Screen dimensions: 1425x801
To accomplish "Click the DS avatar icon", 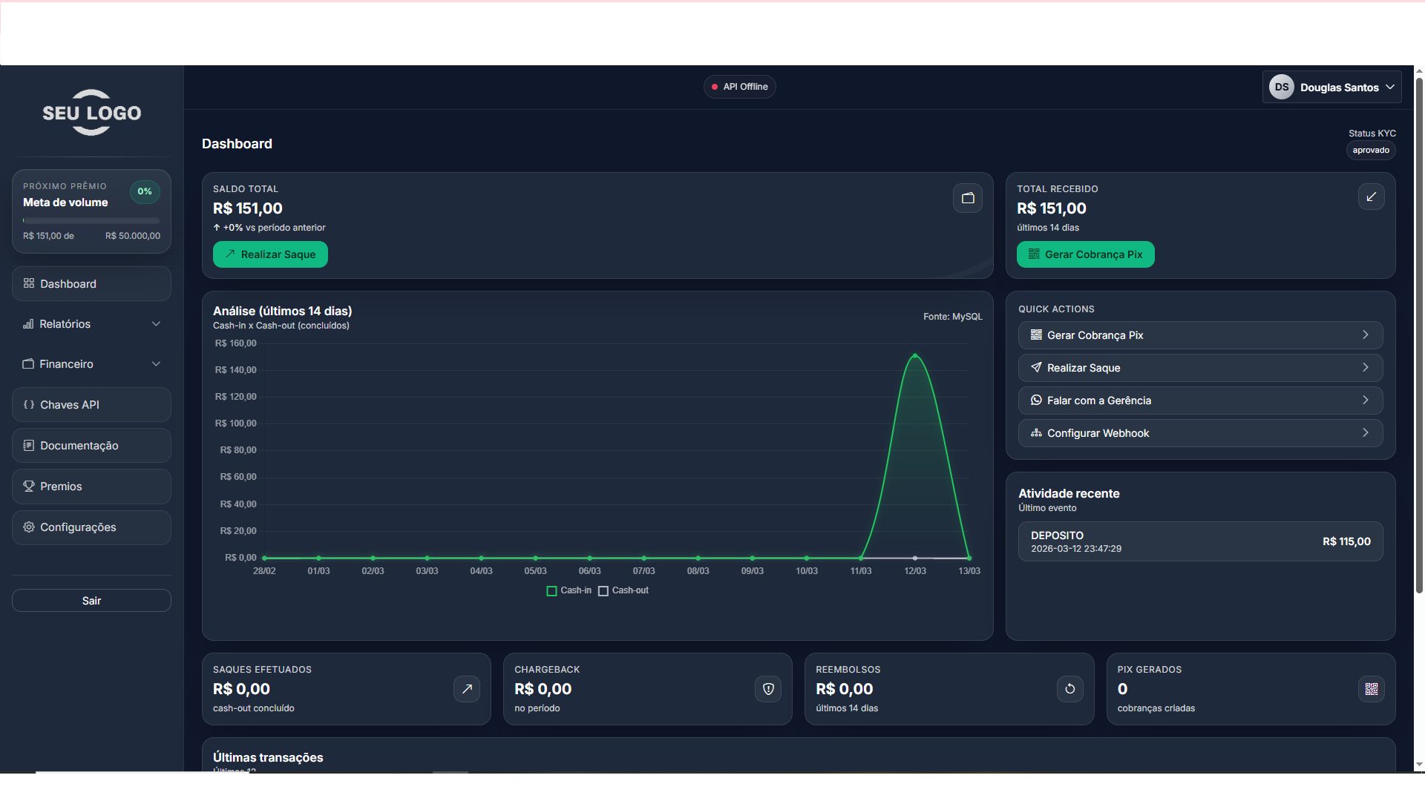I will coord(1282,87).
